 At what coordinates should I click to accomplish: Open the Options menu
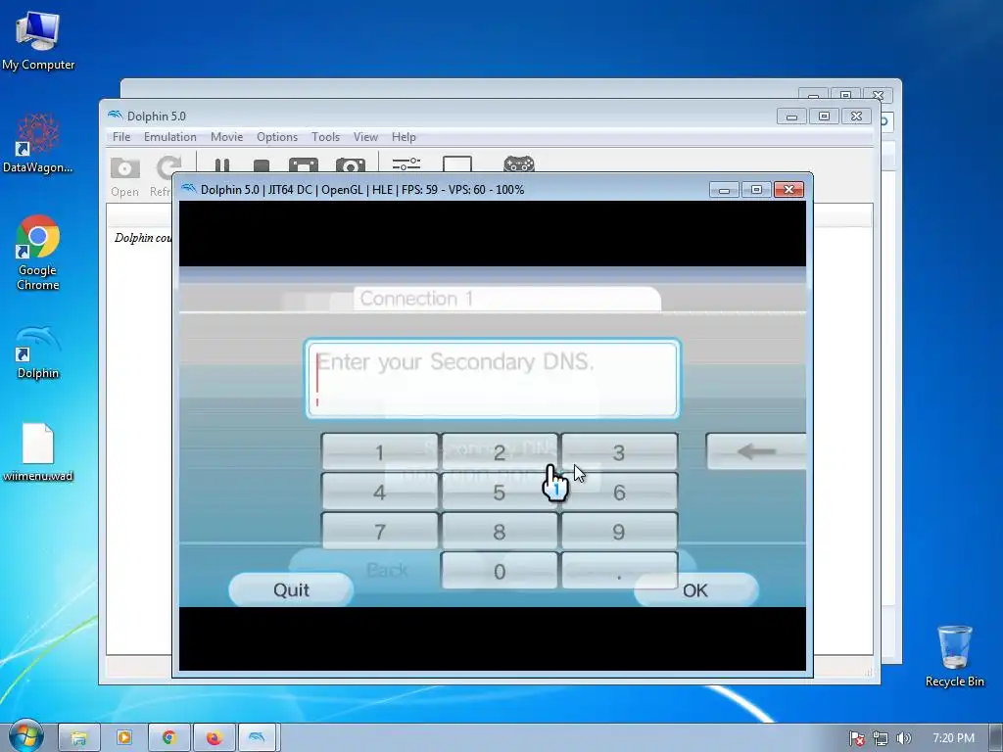277,137
